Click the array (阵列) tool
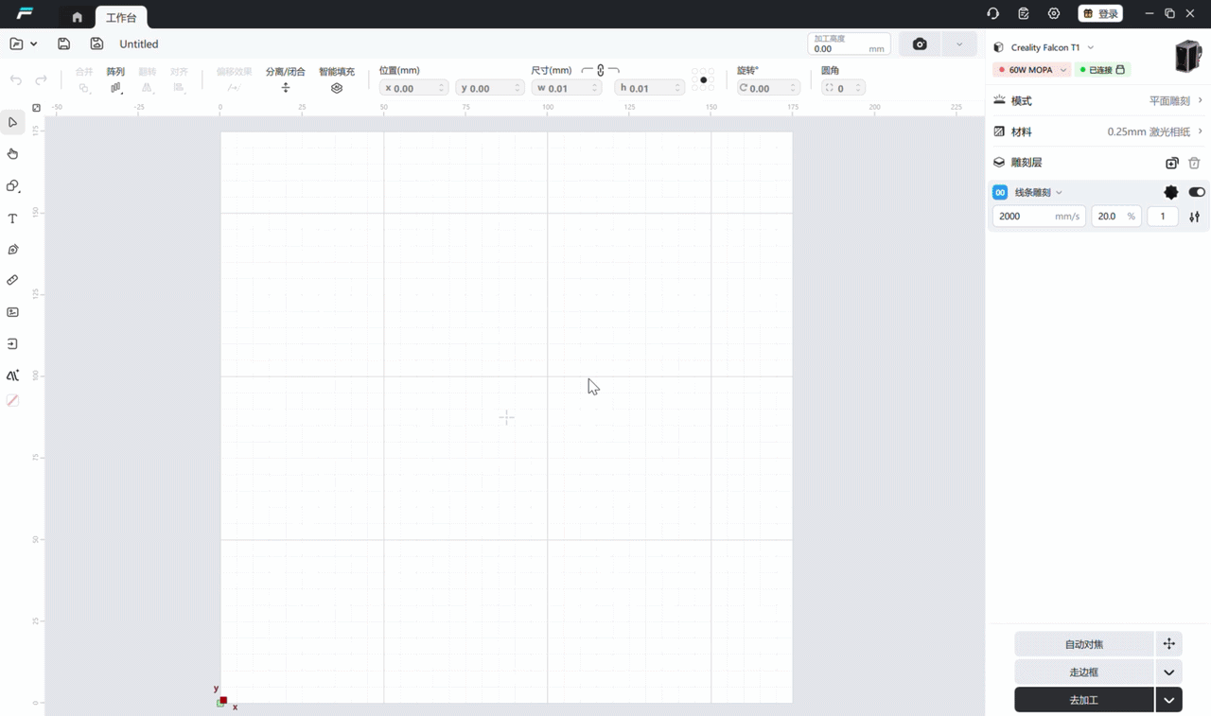The width and height of the screenshot is (1211, 716). click(x=115, y=79)
